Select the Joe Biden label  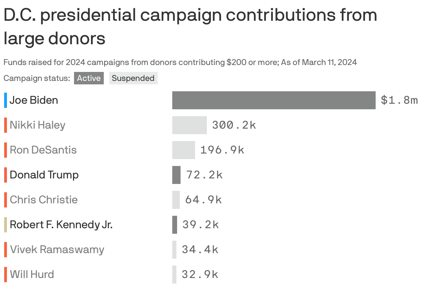click(34, 100)
